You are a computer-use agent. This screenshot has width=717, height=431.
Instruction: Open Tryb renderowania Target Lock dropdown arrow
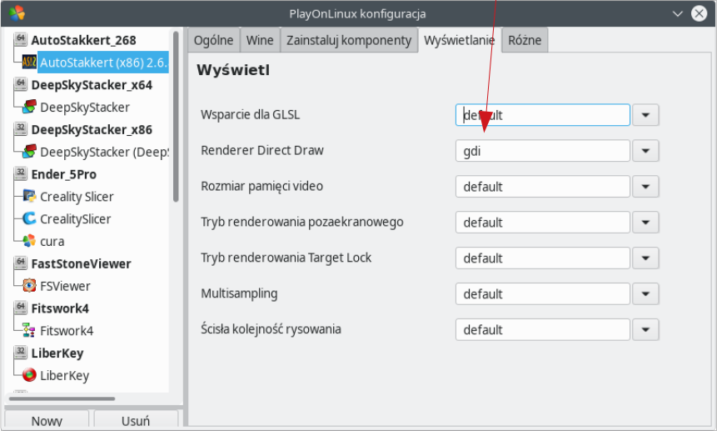pos(645,258)
